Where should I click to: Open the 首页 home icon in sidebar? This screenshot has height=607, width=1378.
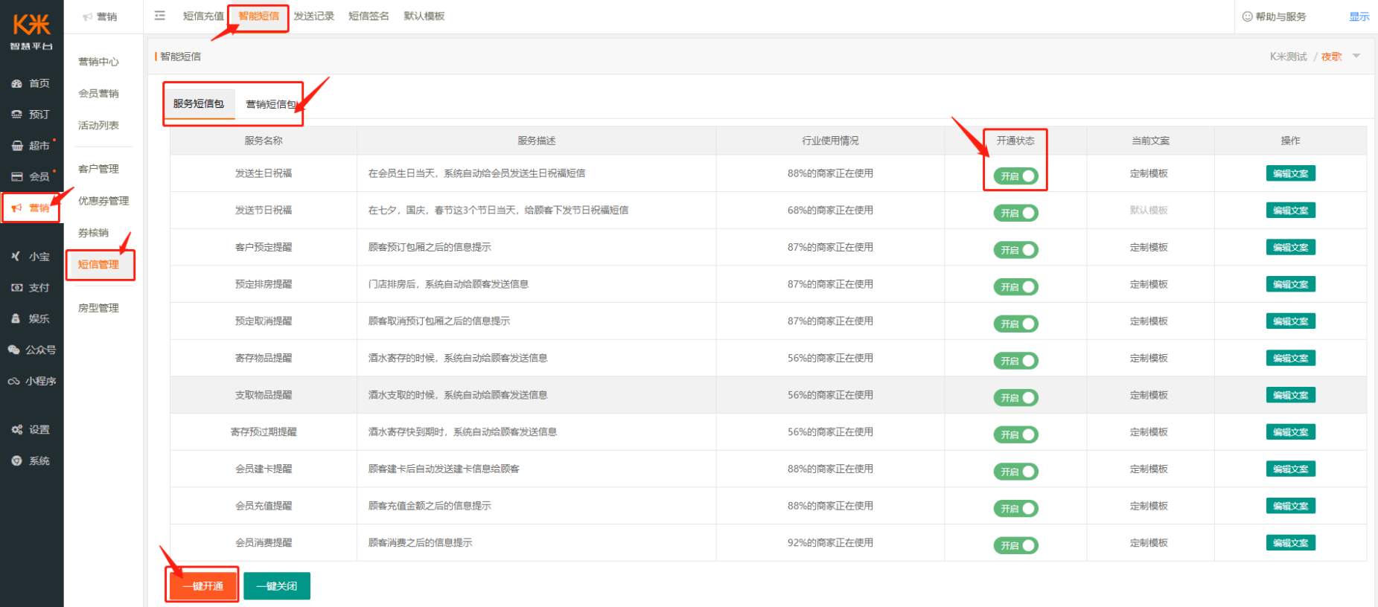coord(16,84)
